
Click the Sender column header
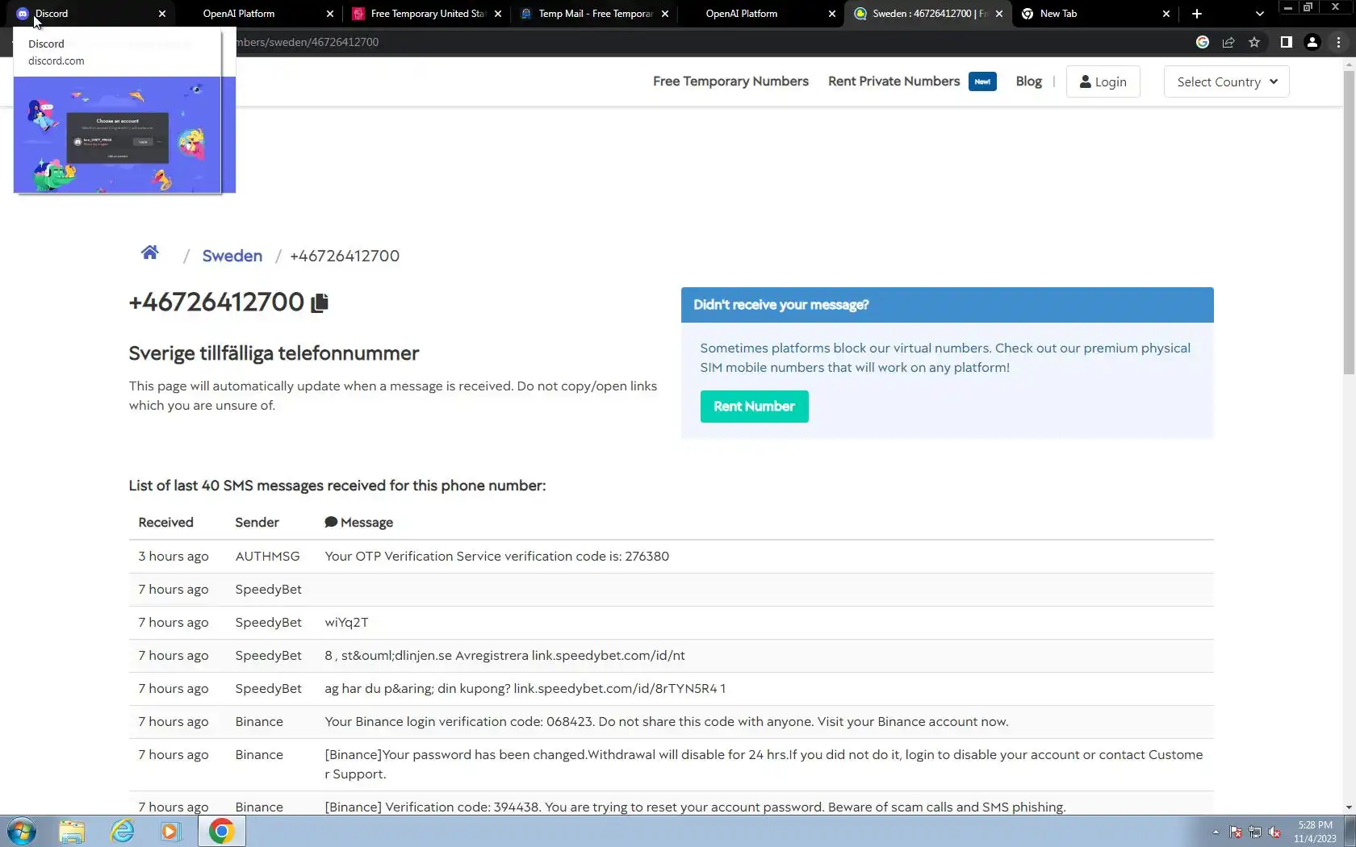(257, 523)
